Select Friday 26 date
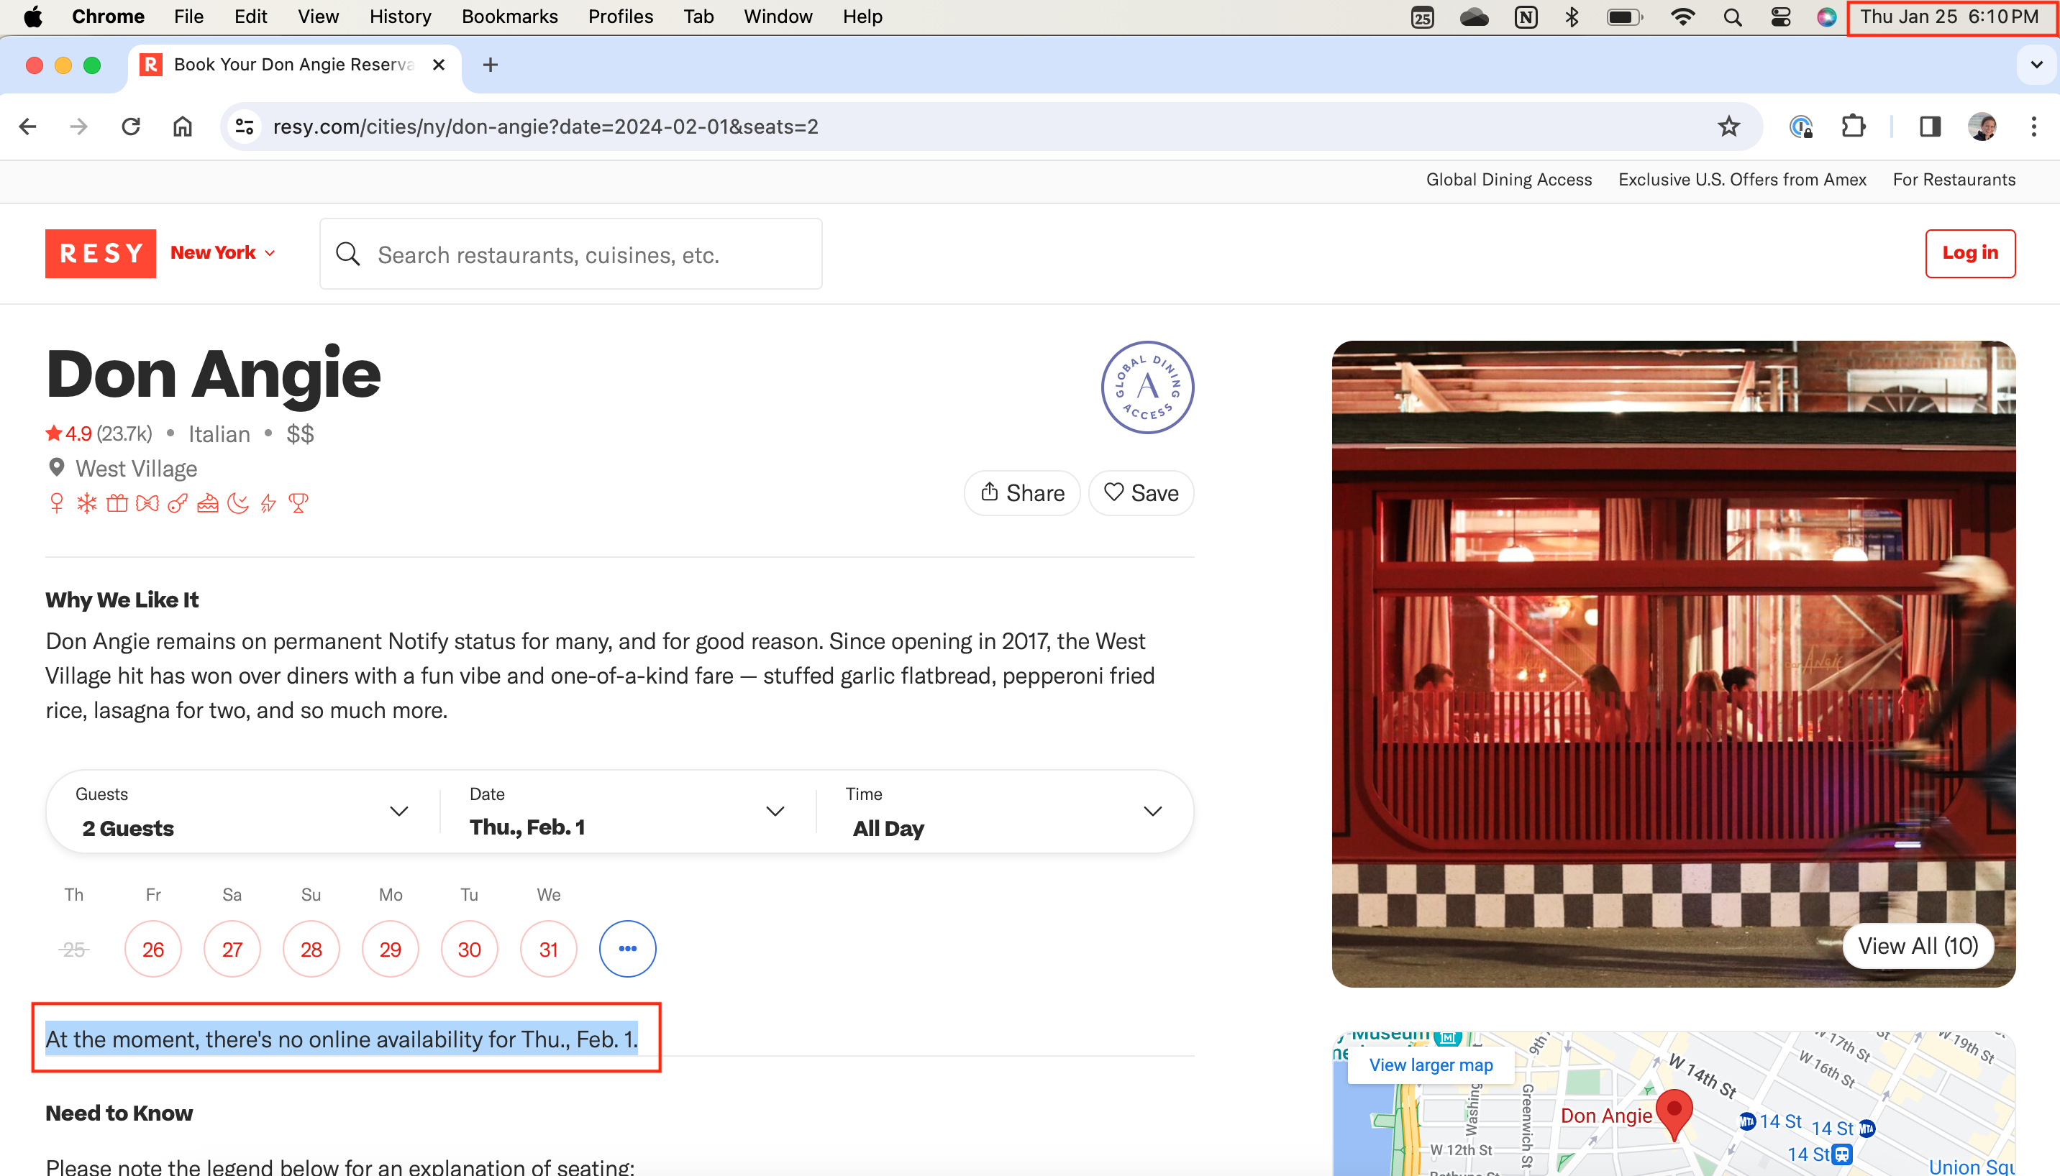The image size is (2060, 1176). click(152, 948)
